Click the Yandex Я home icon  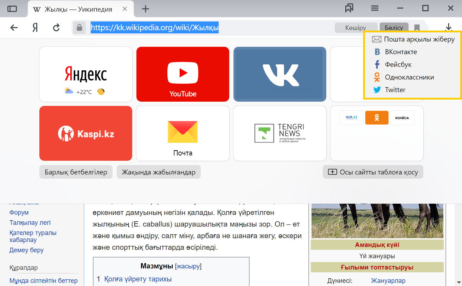35,27
